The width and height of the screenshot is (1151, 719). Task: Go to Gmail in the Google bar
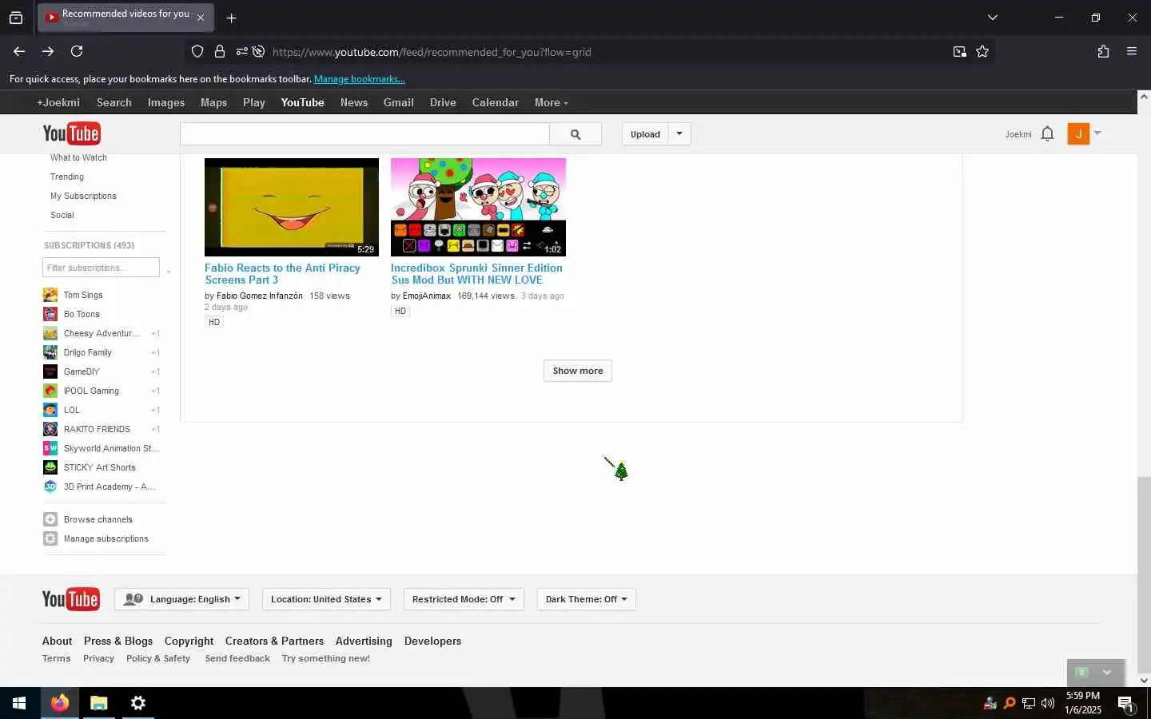point(398,102)
